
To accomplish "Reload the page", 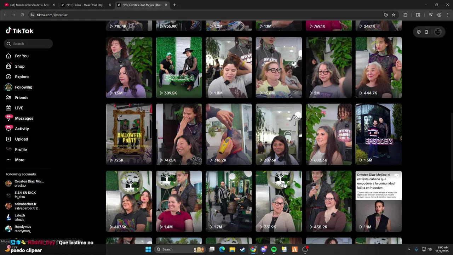I will pos(22,15).
